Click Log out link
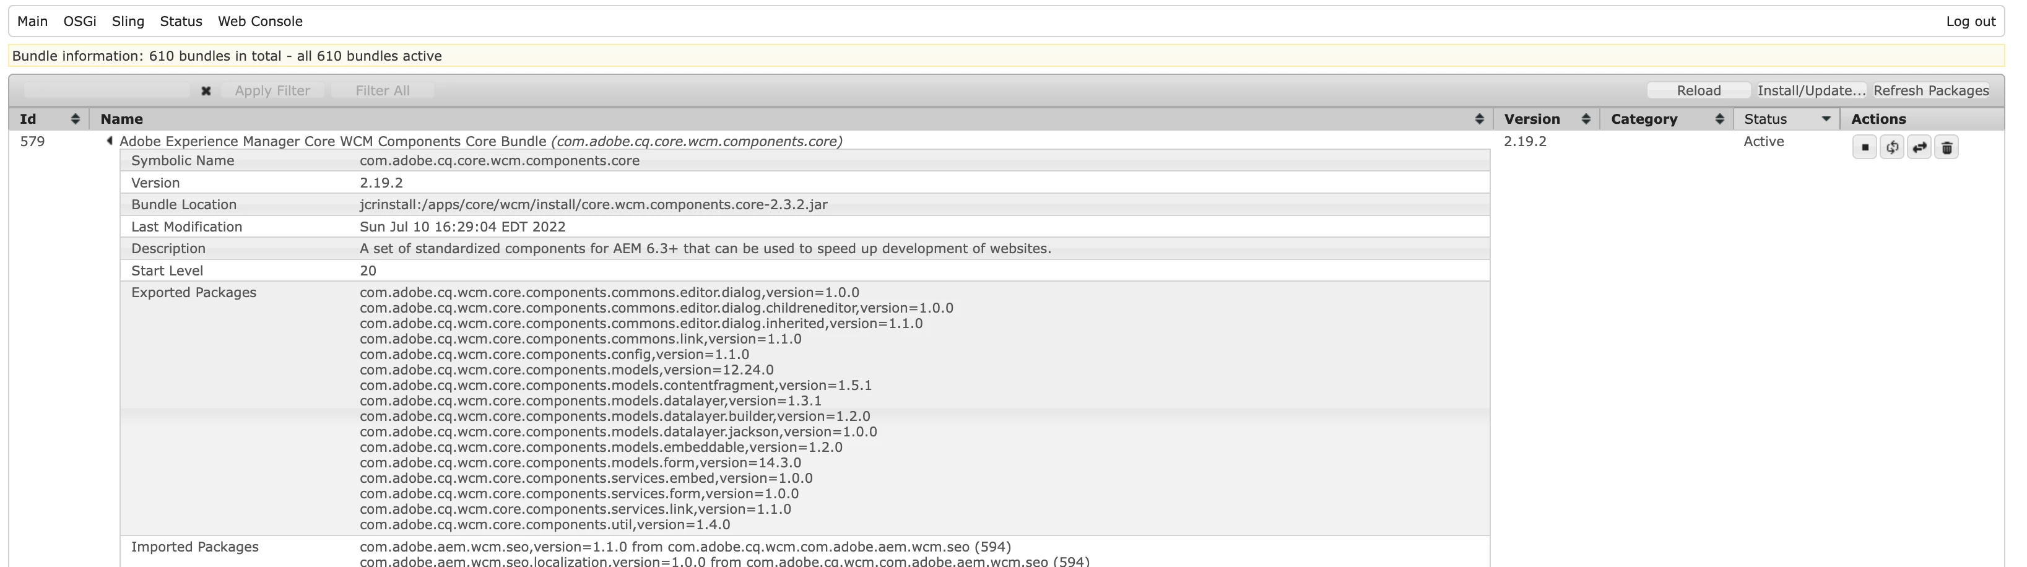 (x=1971, y=21)
